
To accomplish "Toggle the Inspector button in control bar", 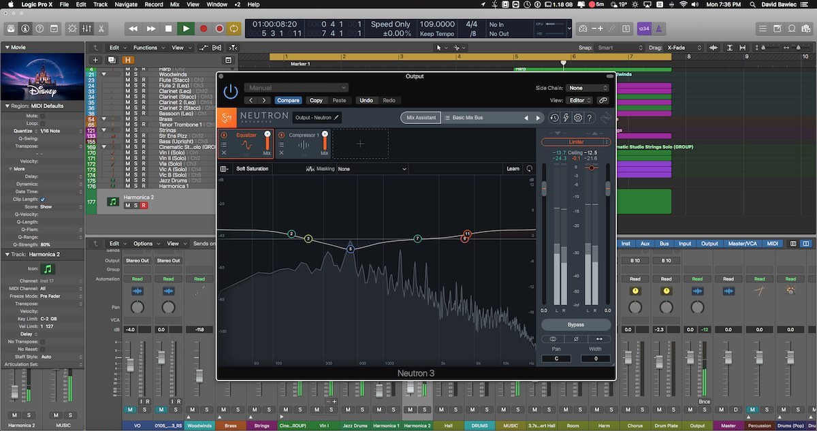I will point(25,29).
